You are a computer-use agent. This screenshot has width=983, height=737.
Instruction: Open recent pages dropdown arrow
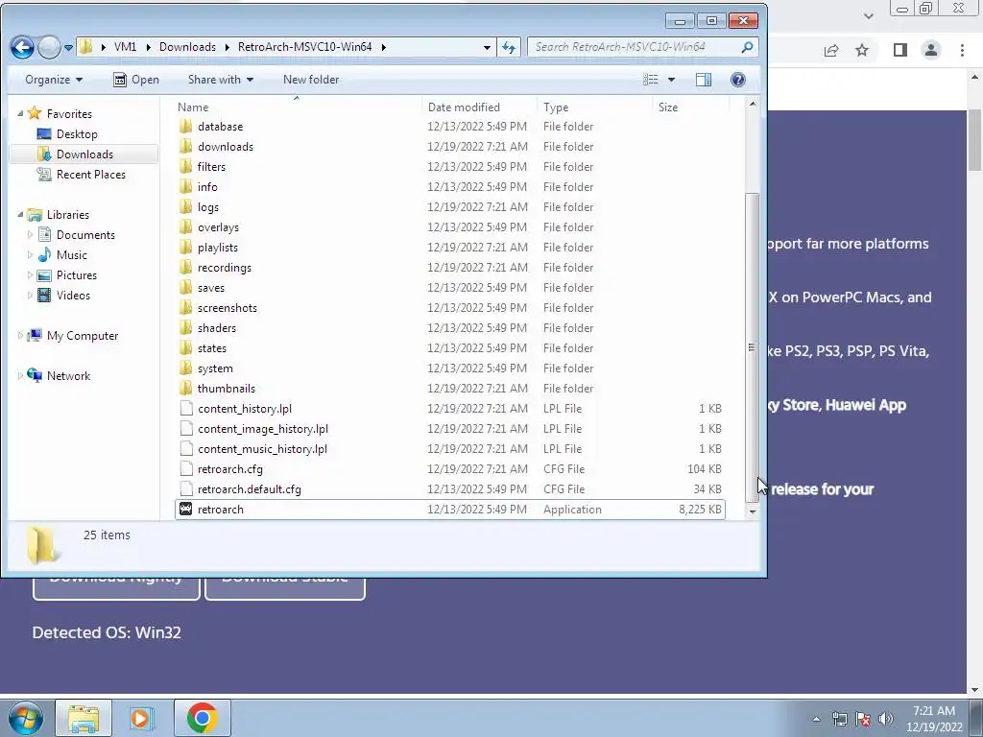pos(68,48)
